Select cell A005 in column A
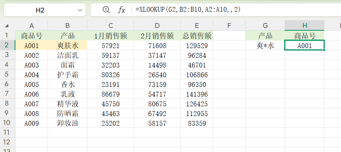The height and width of the screenshot is (152, 341). pos(32,84)
